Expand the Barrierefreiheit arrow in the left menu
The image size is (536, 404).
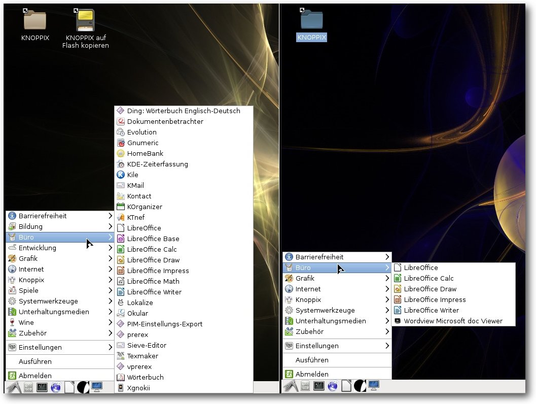tap(110, 216)
